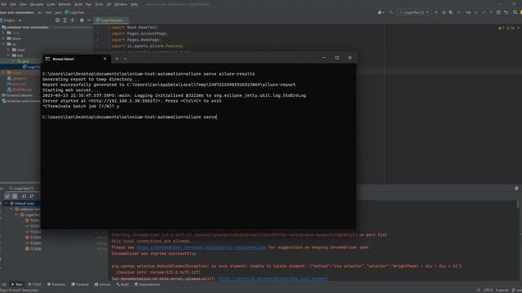Viewport: 522px width, 293px height.
Task: Open the File menu in IntelliJ
Action: [3, 4]
